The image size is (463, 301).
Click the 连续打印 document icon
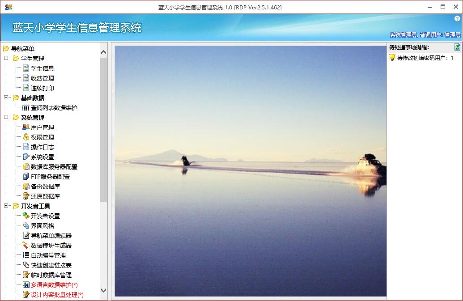(x=26, y=88)
